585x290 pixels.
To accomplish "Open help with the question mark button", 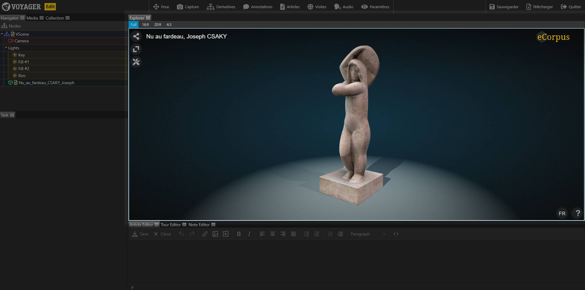I will point(577,213).
